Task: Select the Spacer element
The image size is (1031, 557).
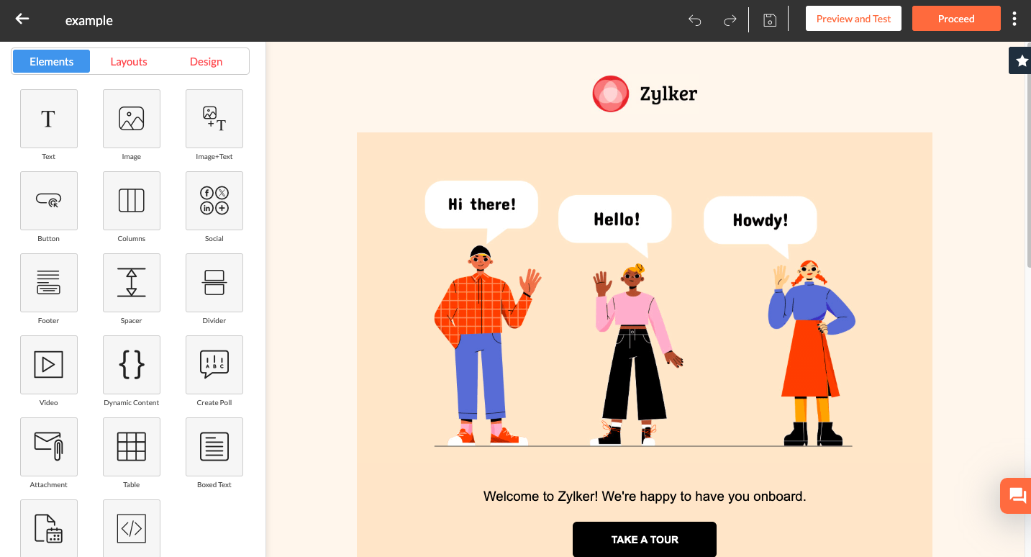Action: [x=132, y=283]
